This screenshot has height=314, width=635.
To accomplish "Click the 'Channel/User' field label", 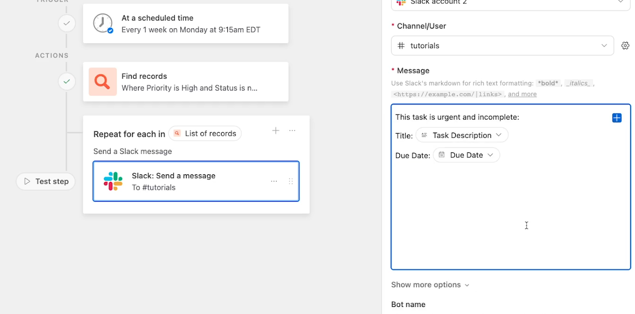I will 421,26.
